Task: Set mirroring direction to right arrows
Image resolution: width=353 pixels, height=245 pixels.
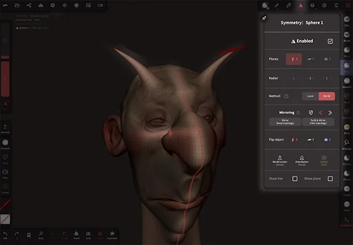Action: [330, 113]
